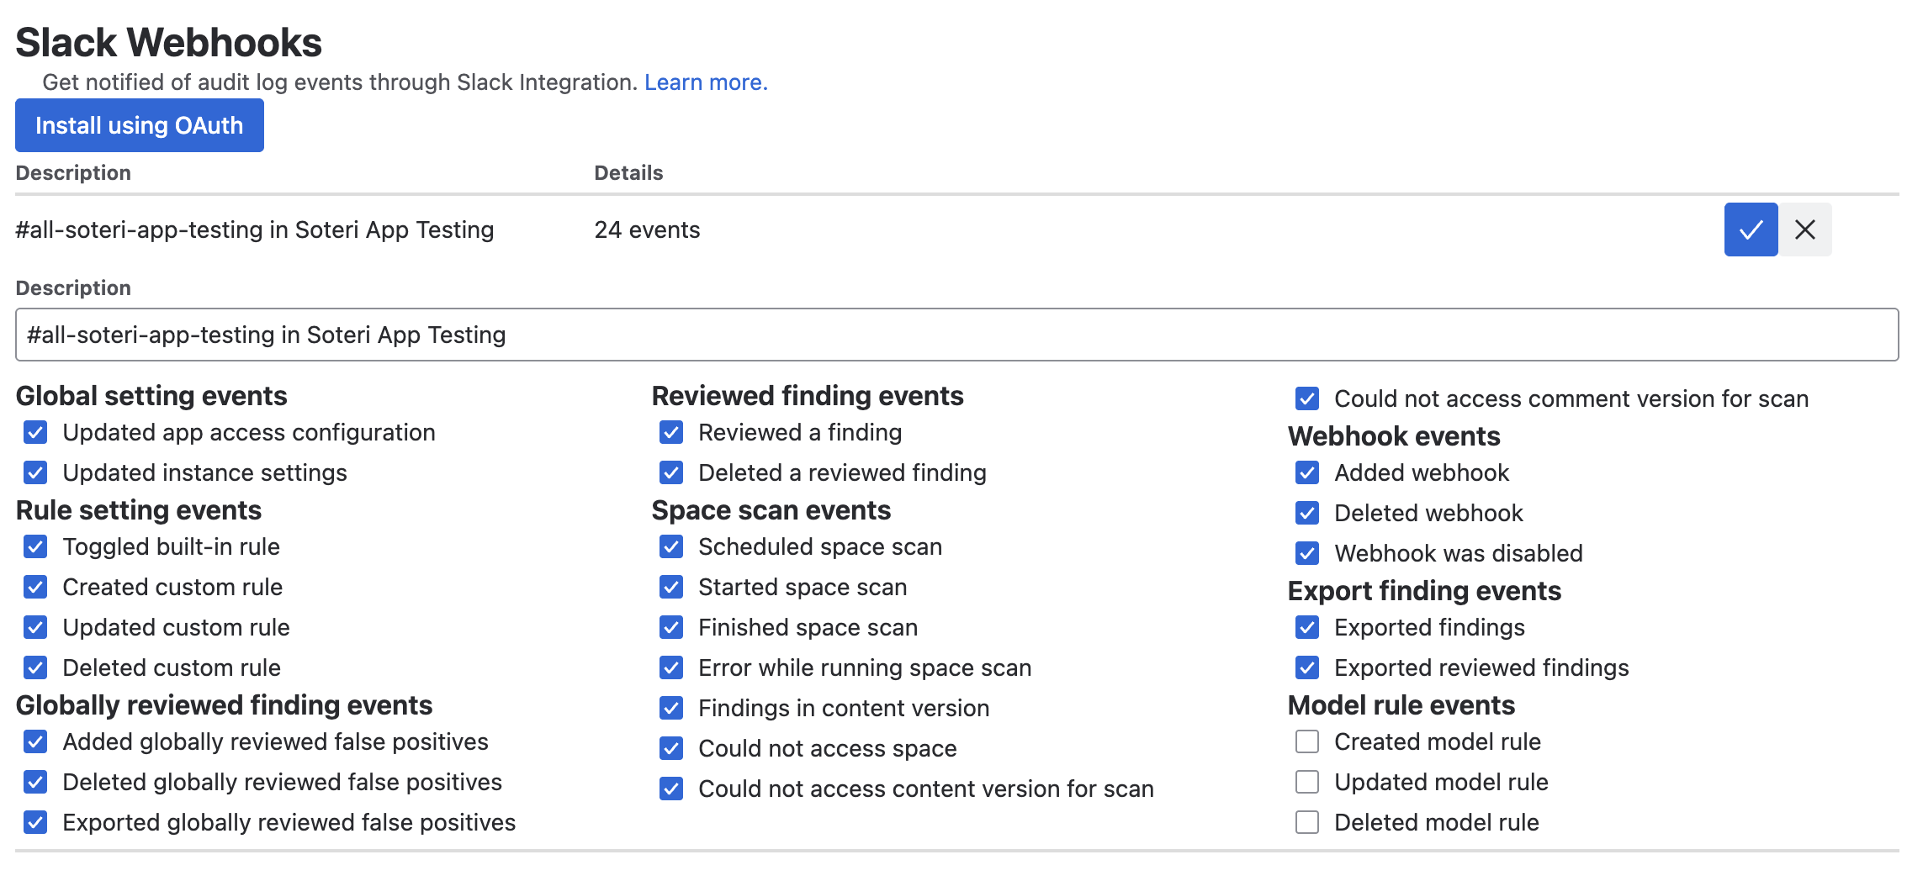
Task: Disable Toggled built-in rule event
Action: [35, 546]
